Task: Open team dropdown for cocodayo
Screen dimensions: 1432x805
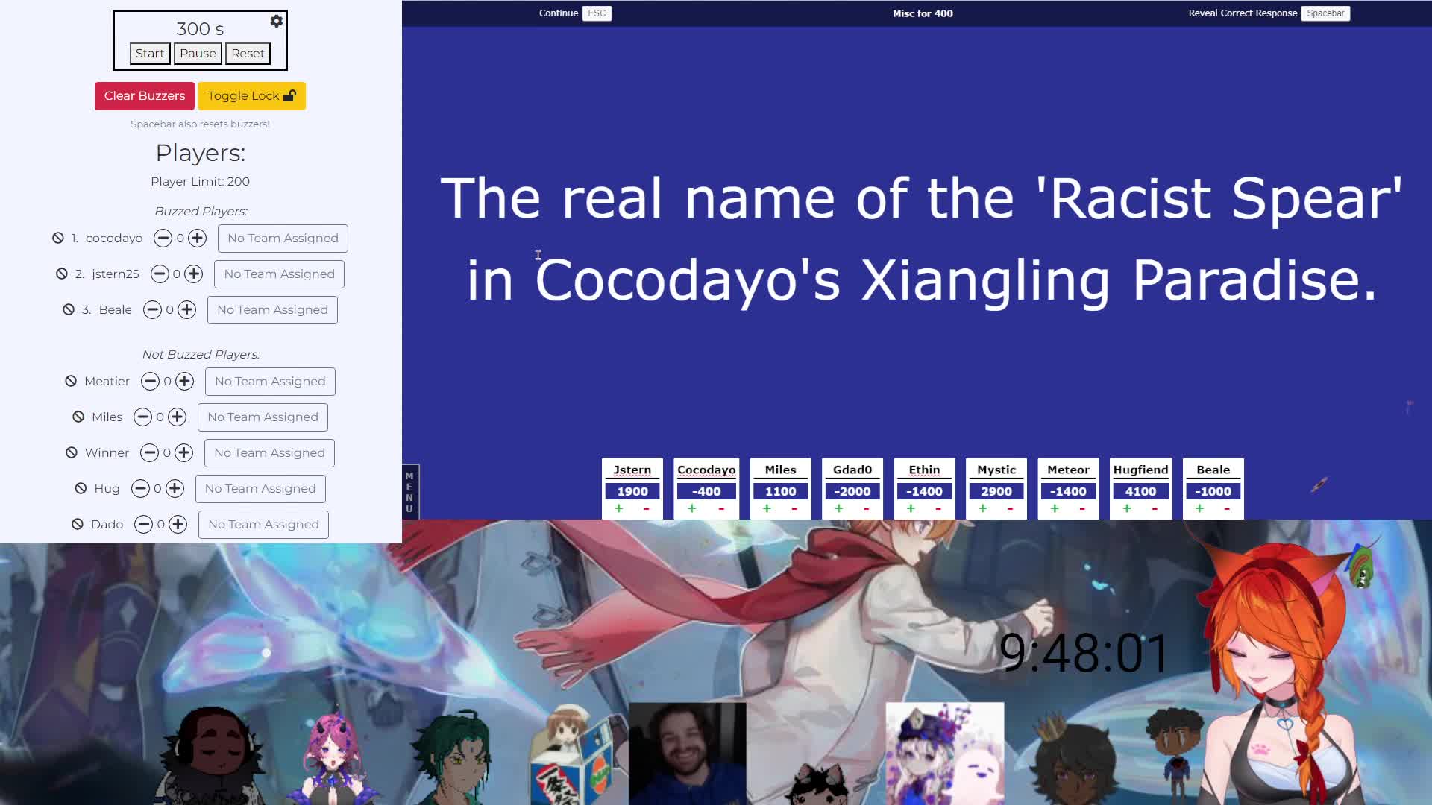Action: [283, 238]
